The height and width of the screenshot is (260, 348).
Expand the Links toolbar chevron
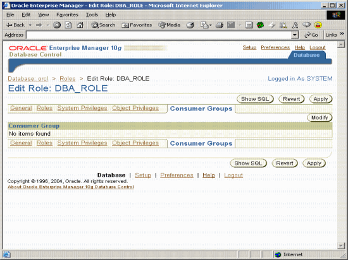[342, 33]
